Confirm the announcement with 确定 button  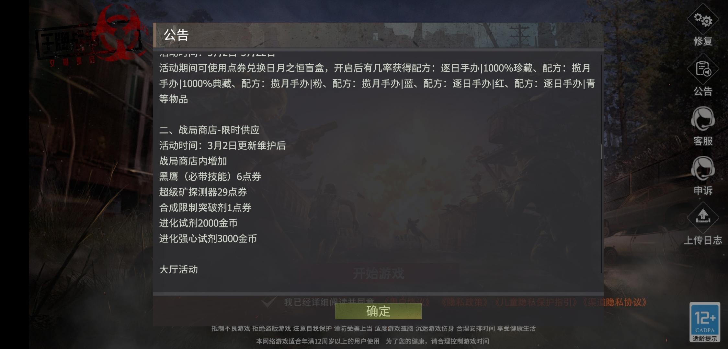coord(378,311)
